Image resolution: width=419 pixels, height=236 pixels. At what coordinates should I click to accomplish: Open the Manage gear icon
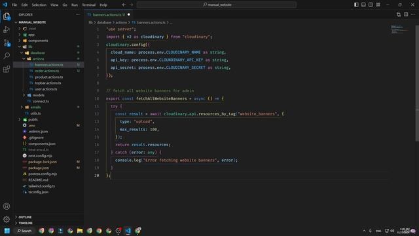7,220
